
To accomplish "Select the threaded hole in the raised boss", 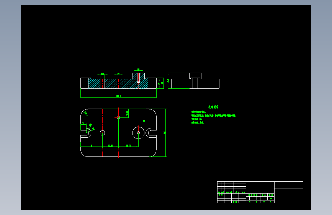I will tap(138, 77).
